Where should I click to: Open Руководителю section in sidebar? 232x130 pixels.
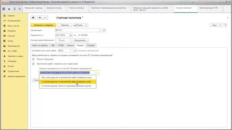click(x=14, y=21)
